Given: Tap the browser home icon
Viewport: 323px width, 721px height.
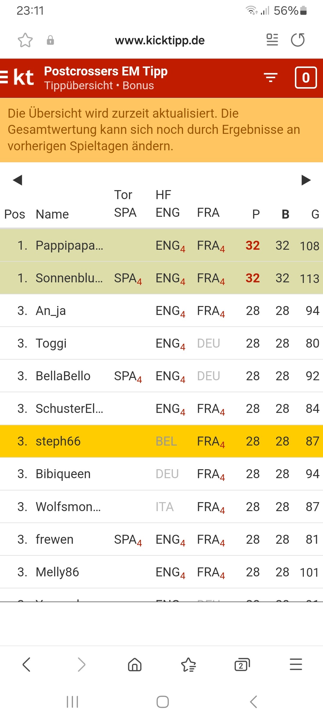Looking at the screenshot, I should [x=135, y=665].
